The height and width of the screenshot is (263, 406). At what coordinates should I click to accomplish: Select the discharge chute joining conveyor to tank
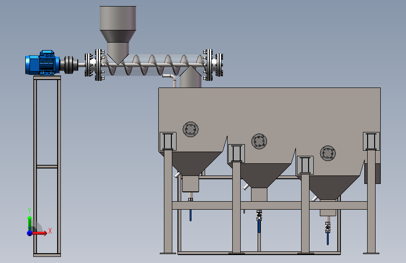pyautogui.click(x=190, y=77)
